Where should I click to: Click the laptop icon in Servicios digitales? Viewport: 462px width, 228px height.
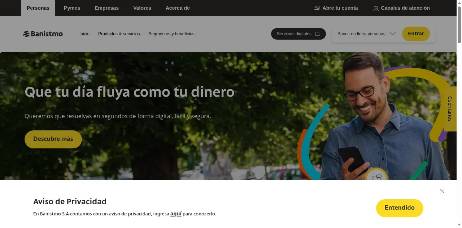point(317,34)
